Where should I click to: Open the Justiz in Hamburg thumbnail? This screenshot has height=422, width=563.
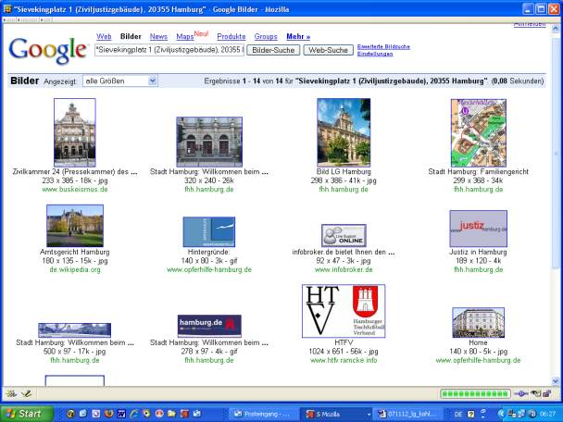tap(478, 229)
